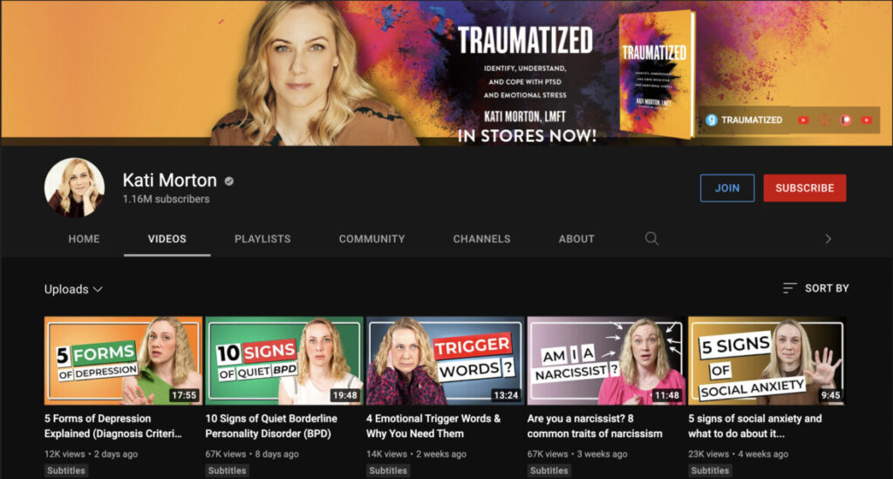Image resolution: width=893 pixels, height=479 pixels.
Task: Click the TRAUMATIZED book cover in the banner
Action: (657, 74)
